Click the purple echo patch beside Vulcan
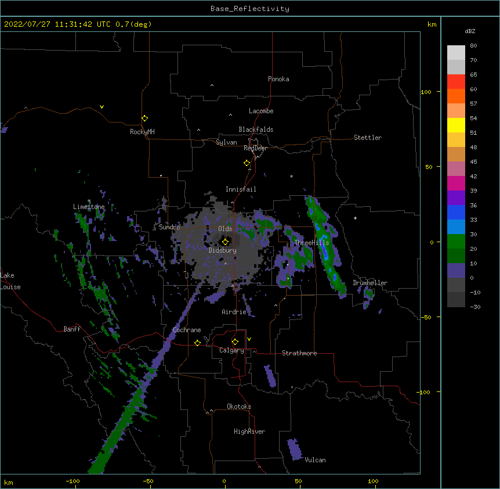The image size is (500, 489). click(x=294, y=450)
